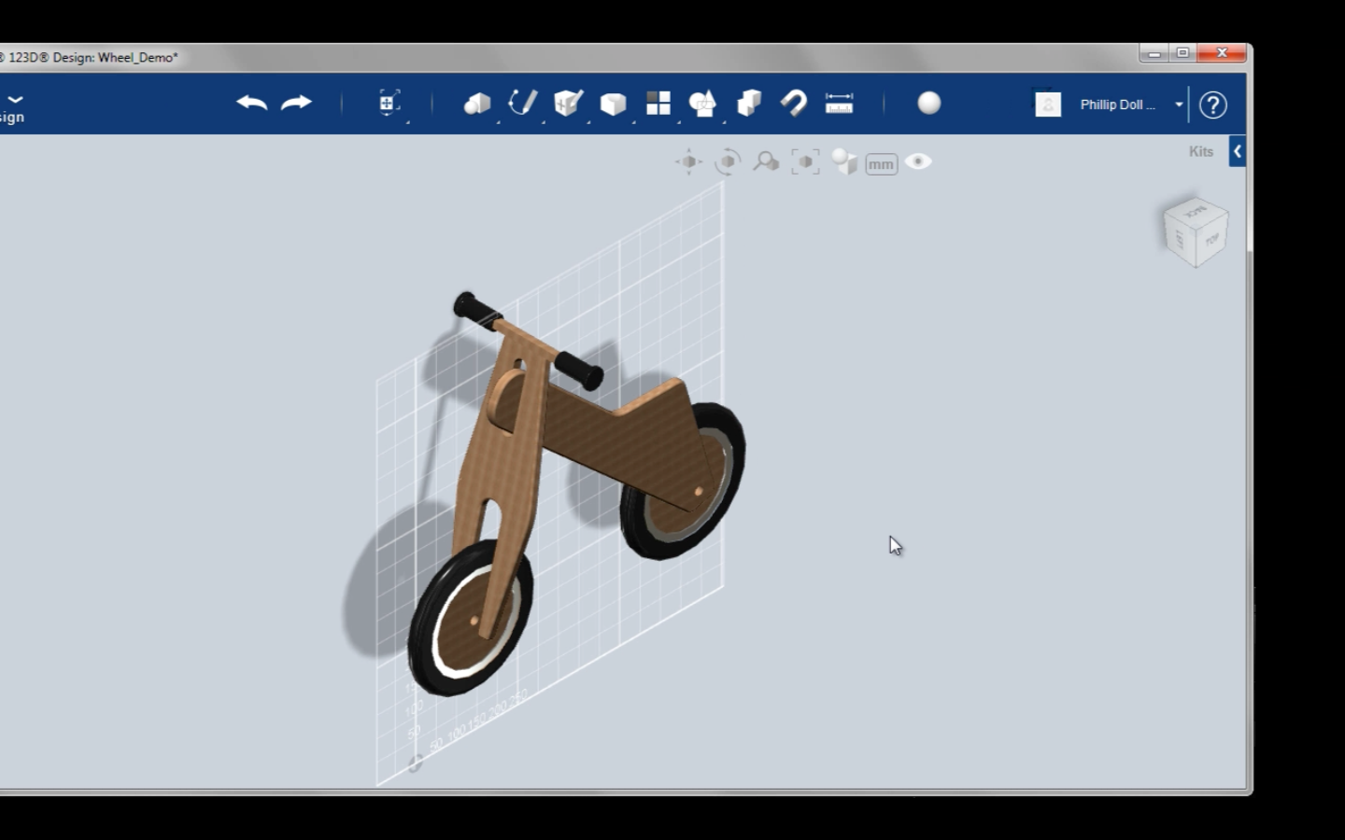Open the Transform tool

[x=389, y=103]
